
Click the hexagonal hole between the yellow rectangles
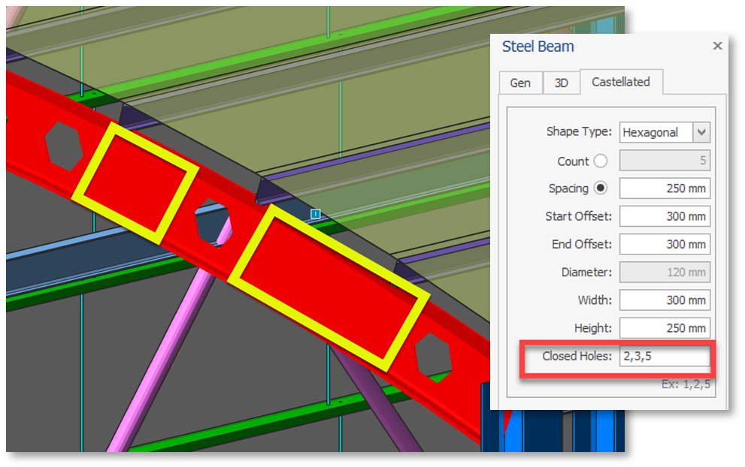(x=211, y=223)
